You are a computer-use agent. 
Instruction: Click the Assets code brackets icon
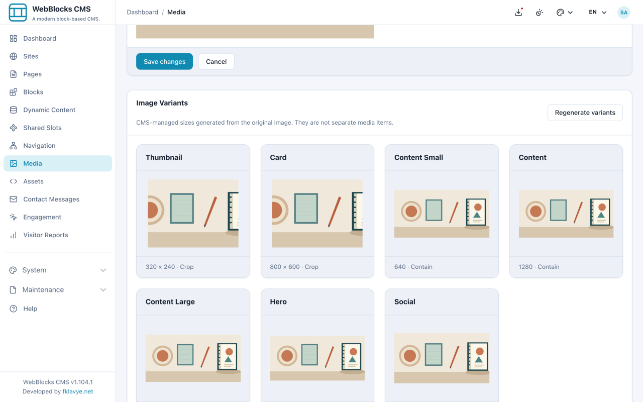[x=14, y=181]
